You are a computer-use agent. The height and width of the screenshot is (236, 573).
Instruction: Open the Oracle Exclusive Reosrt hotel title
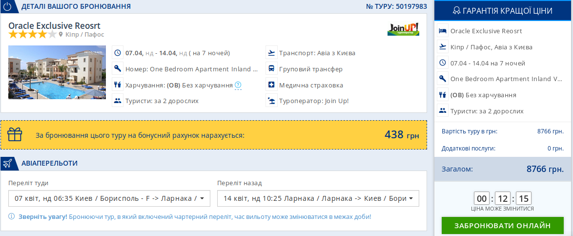(54, 25)
